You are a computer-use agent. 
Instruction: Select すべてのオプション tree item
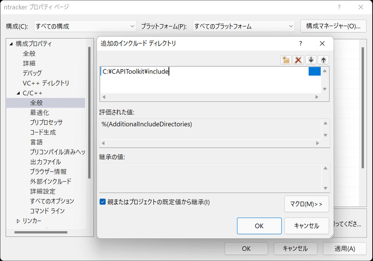click(52, 201)
